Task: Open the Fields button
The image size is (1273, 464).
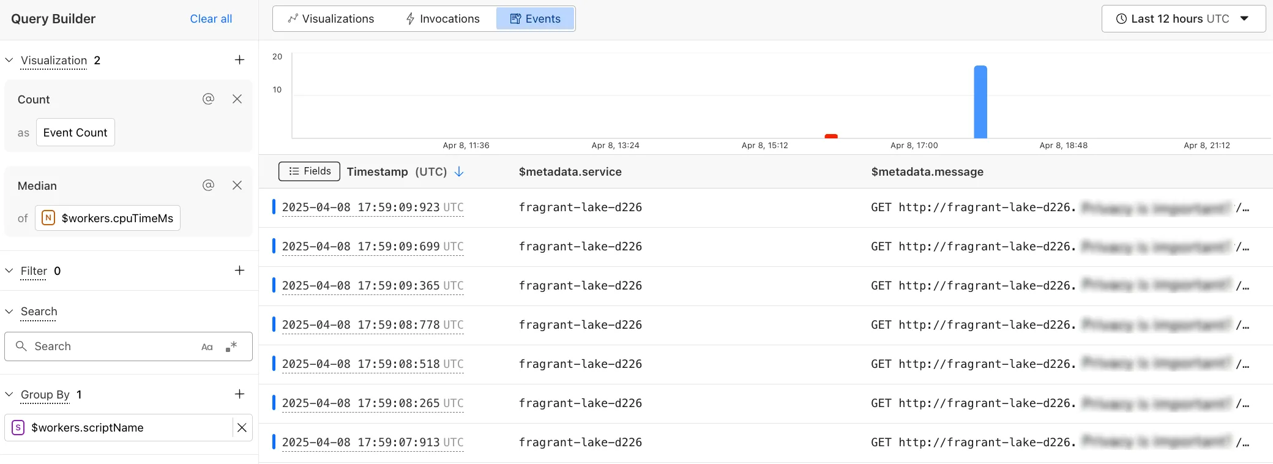Action: [x=309, y=171]
